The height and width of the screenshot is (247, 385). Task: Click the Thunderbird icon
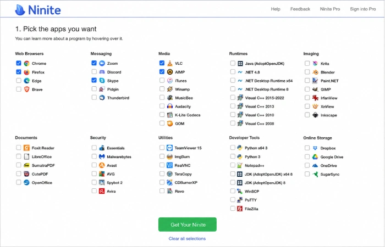pos(102,98)
